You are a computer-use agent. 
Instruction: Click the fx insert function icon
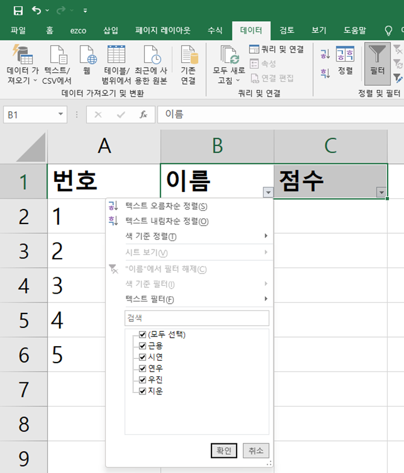coord(143,115)
